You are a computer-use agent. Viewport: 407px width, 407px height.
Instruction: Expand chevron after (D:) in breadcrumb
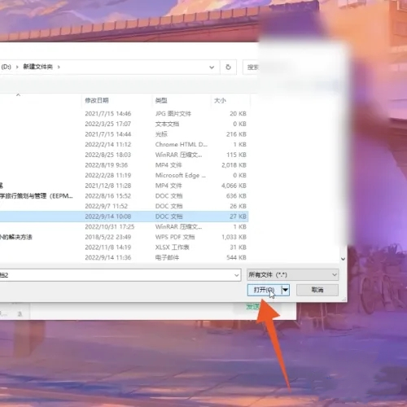pos(17,67)
